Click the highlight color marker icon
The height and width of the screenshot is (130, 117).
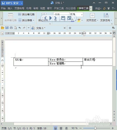79,20
